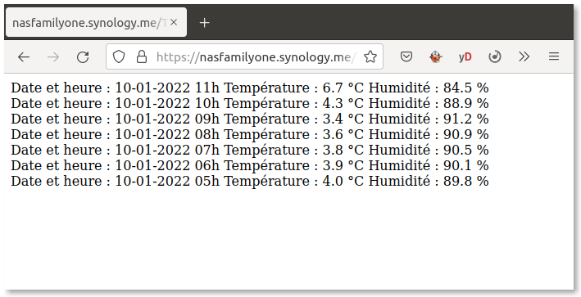View site security via the padlock icon
581x297 pixels.
[142, 57]
